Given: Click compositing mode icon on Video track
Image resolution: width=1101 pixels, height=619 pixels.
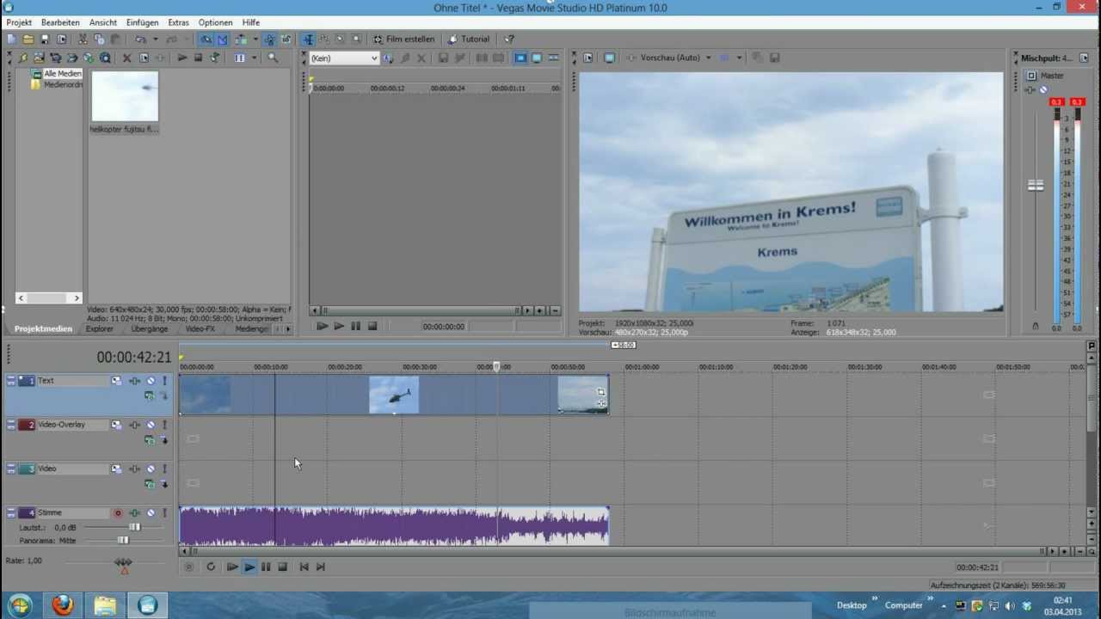Looking at the screenshot, I should (150, 485).
